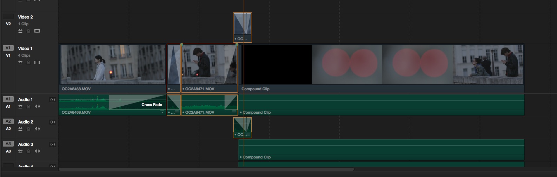Lock the Video 2 track
Viewport: 557px width, 177px height.
tap(28, 31)
